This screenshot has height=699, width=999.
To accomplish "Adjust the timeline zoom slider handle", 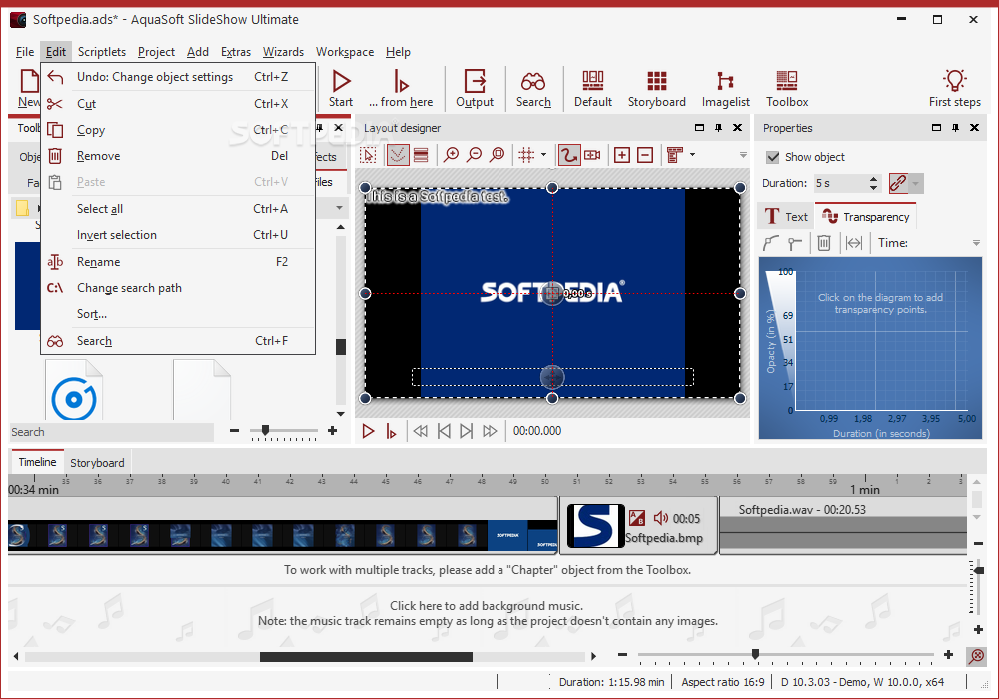I will pos(755,654).
